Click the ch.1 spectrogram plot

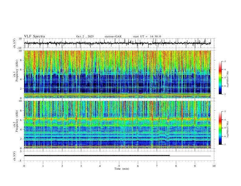117,74
